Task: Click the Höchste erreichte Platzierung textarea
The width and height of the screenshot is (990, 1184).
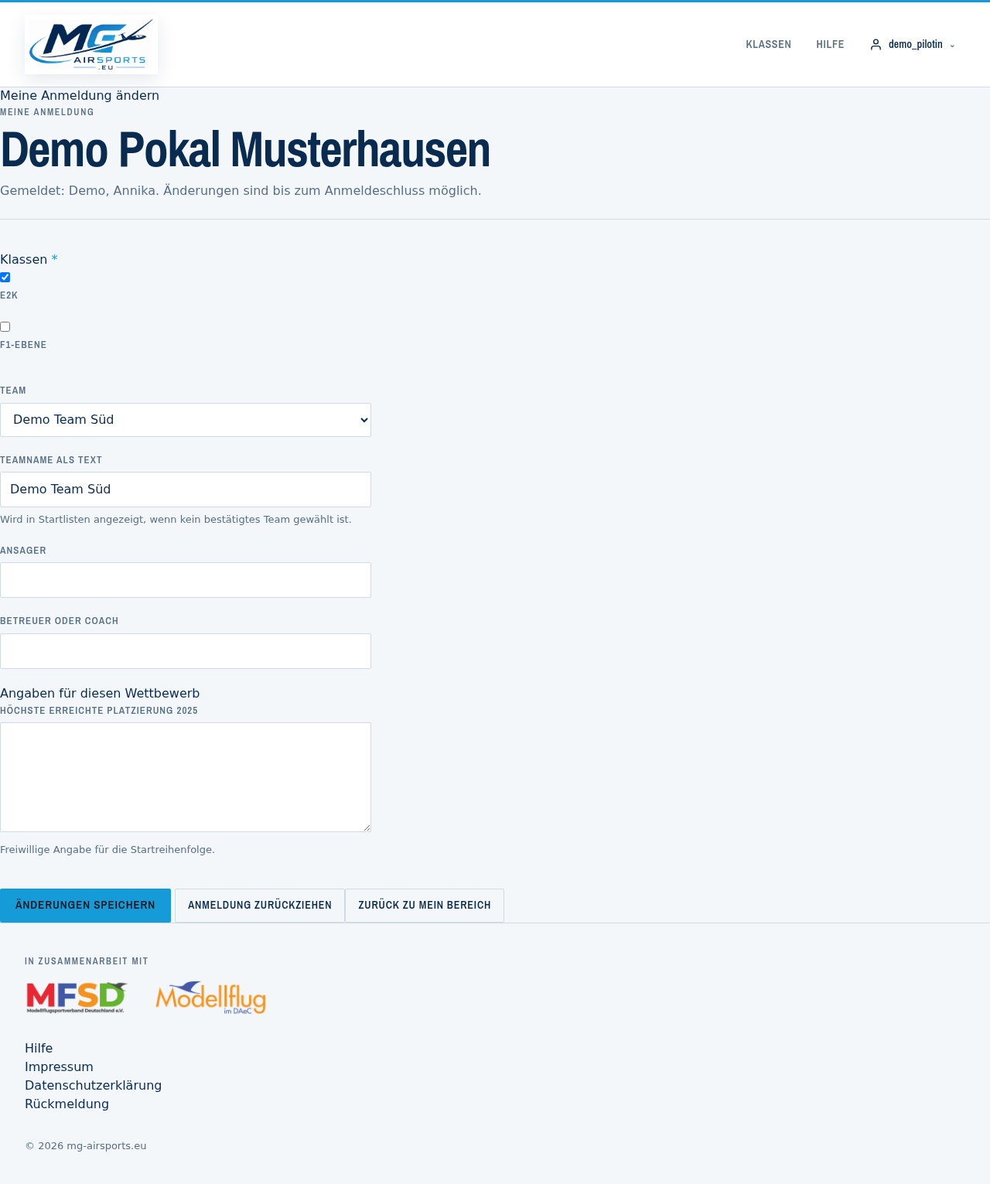Action: 186,777
